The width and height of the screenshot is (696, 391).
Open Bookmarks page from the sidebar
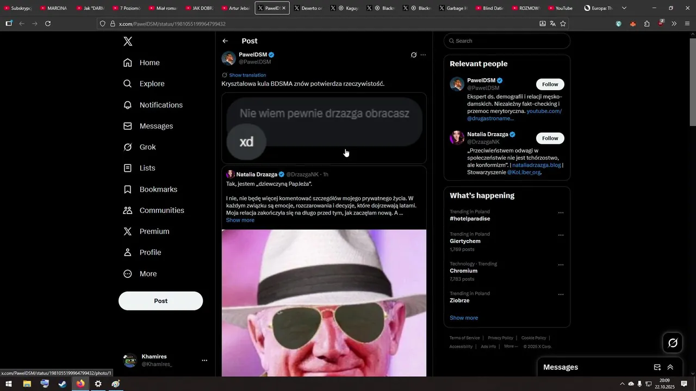pos(150,190)
